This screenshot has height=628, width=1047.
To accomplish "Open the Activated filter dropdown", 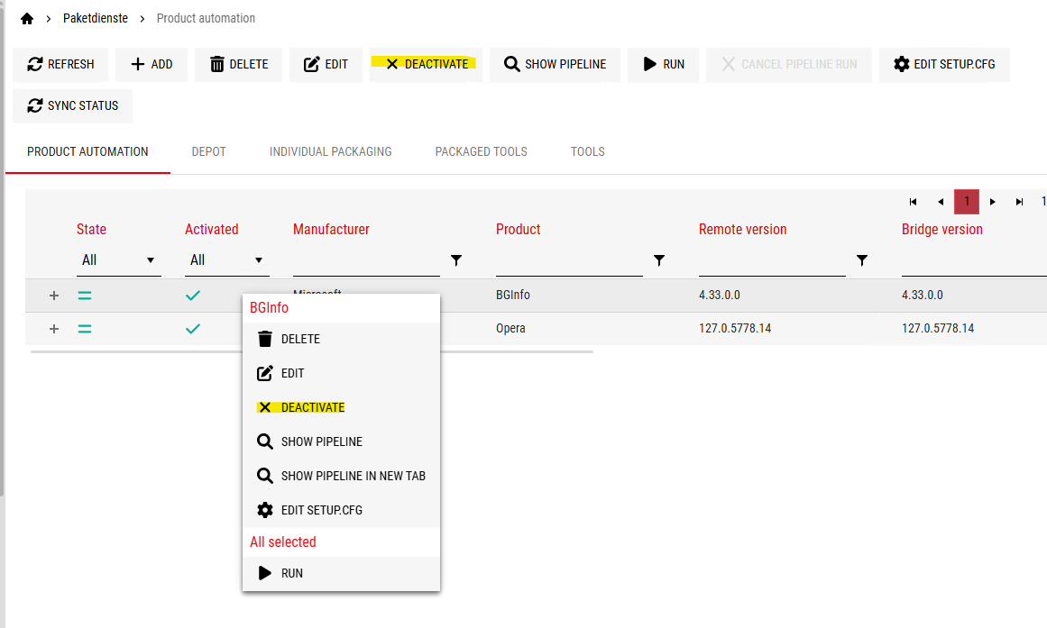I will (226, 260).
